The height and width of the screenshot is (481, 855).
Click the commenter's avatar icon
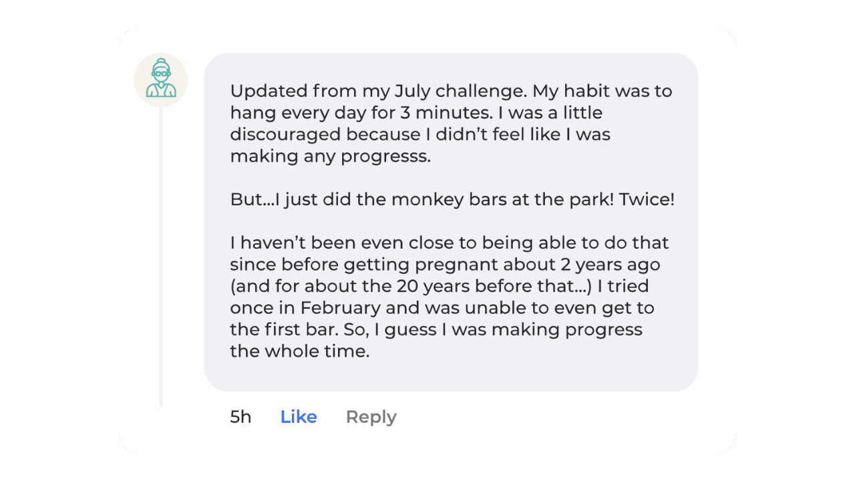pyautogui.click(x=161, y=79)
